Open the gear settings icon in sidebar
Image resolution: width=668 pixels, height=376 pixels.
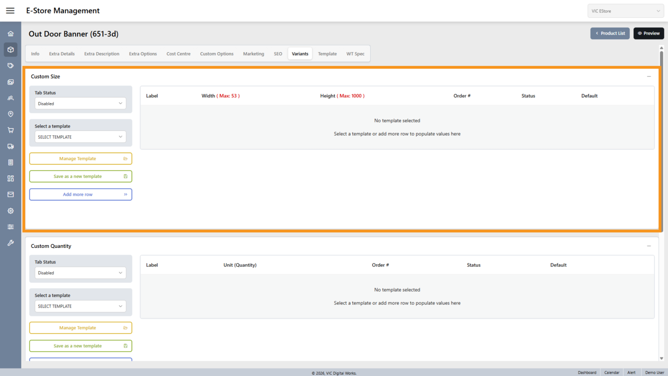pyautogui.click(x=11, y=211)
